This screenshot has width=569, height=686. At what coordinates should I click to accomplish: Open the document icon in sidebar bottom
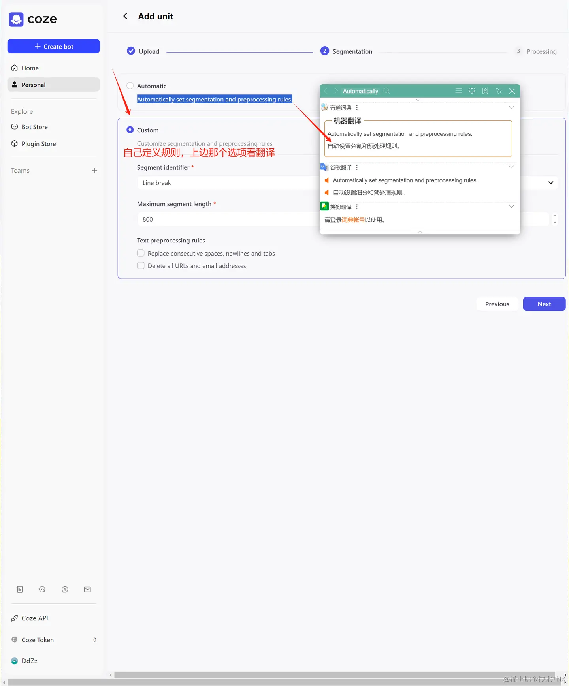(x=20, y=589)
